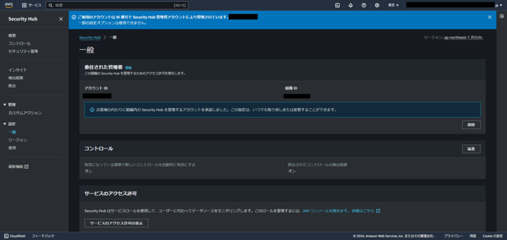Screen dimensions: 507x240
Task: Open インサイト in the sidebar
Action: pos(18,70)
